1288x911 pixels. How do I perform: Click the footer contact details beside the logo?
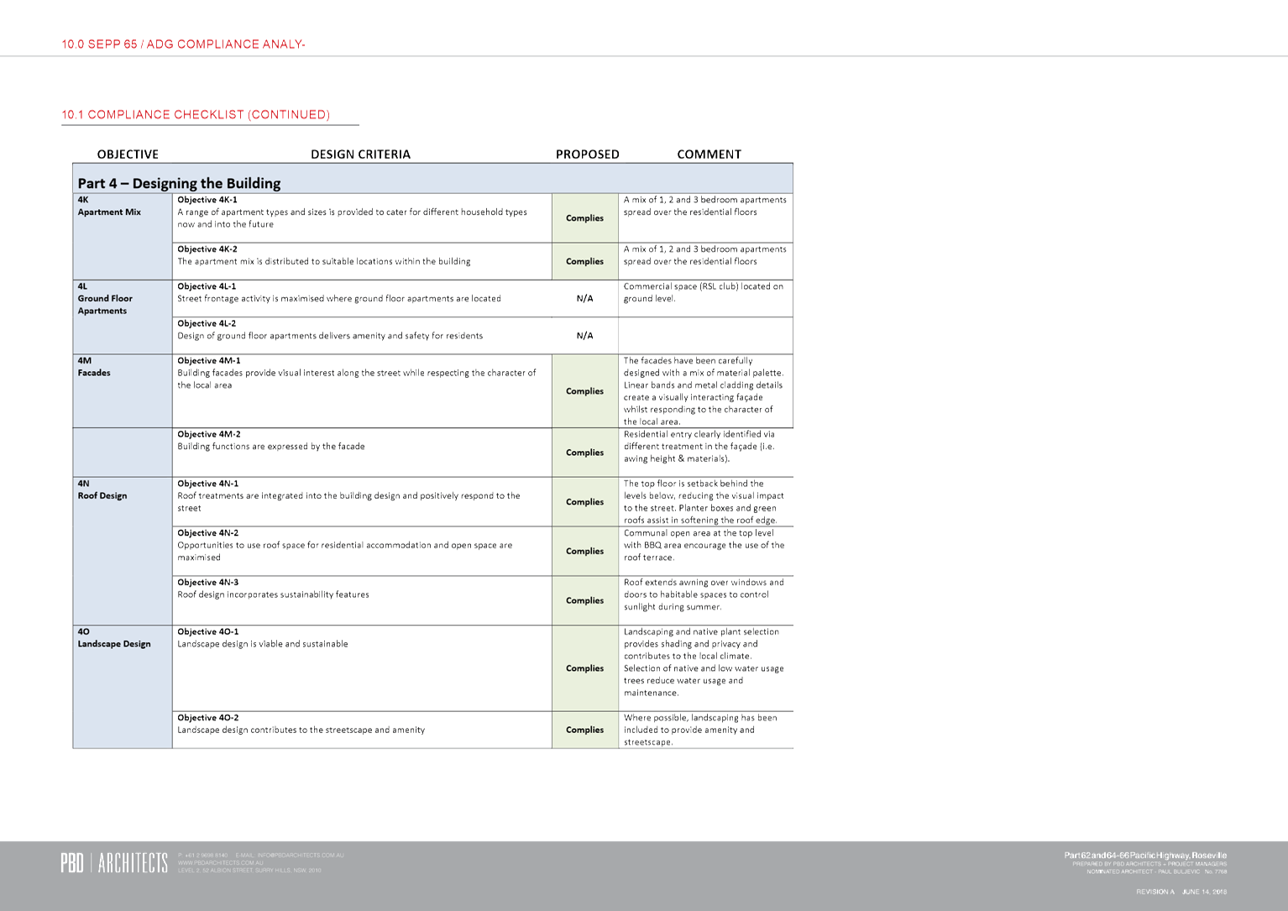click(x=261, y=863)
